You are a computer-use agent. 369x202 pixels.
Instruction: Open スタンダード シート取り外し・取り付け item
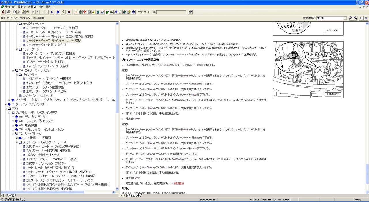(49, 151)
